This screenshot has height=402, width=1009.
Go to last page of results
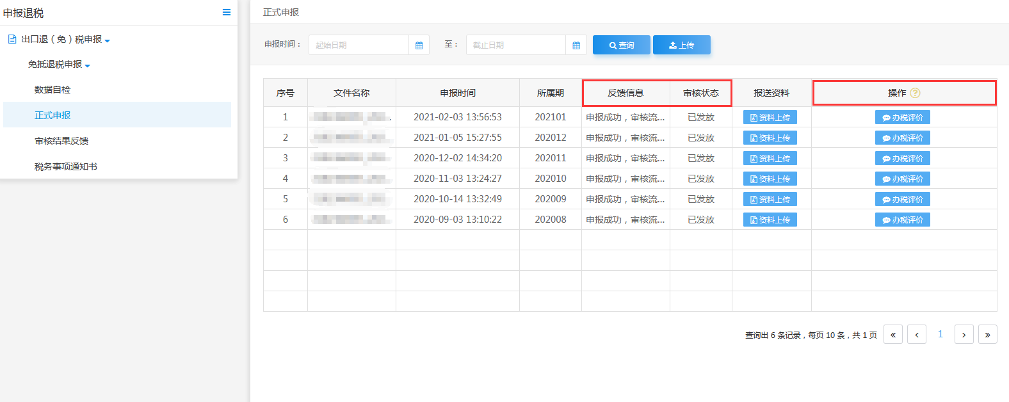pos(988,334)
